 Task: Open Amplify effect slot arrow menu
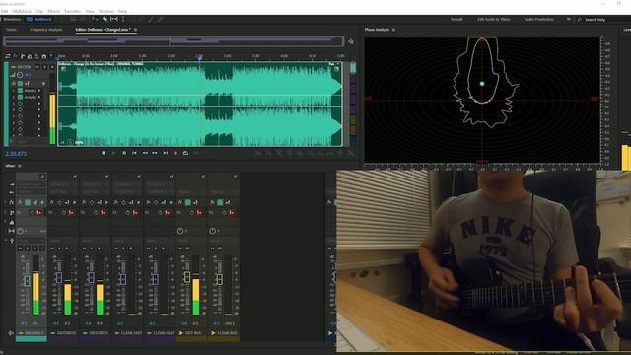point(39,97)
